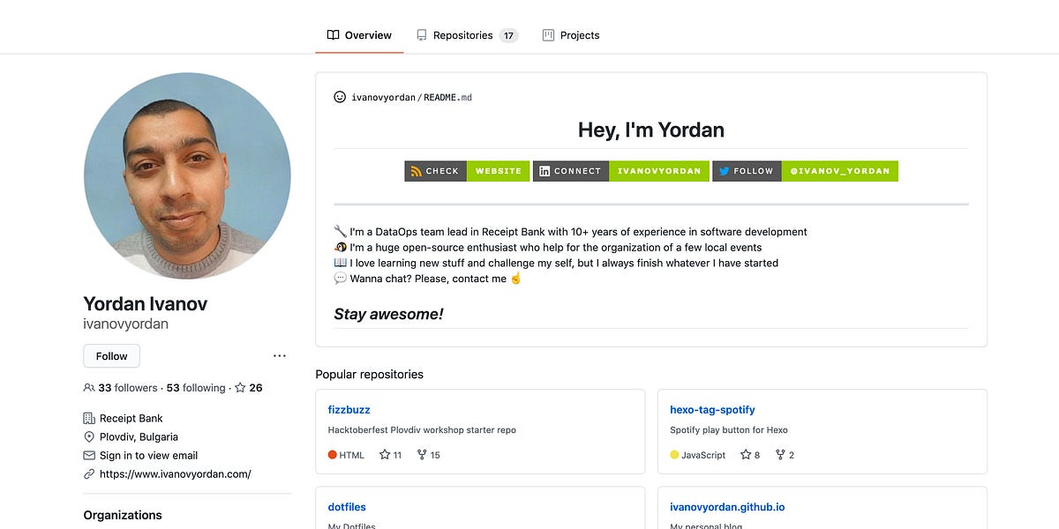Image resolution: width=1059 pixels, height=529 pixels.
Task: Click the building icon next to Receipt Bank
Action: tap(88, 418)
